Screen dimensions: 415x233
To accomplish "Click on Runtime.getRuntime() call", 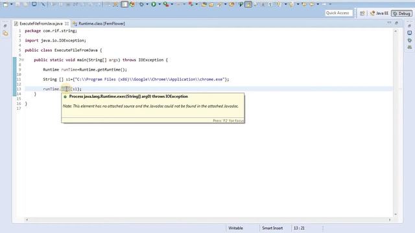I will tap(103, 69).
